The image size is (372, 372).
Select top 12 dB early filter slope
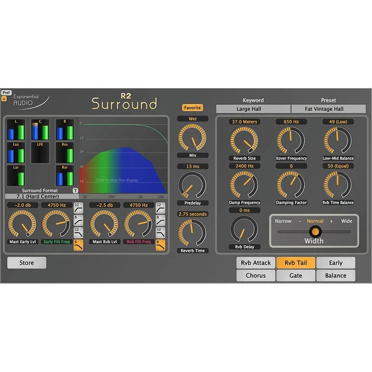point(77,206)
